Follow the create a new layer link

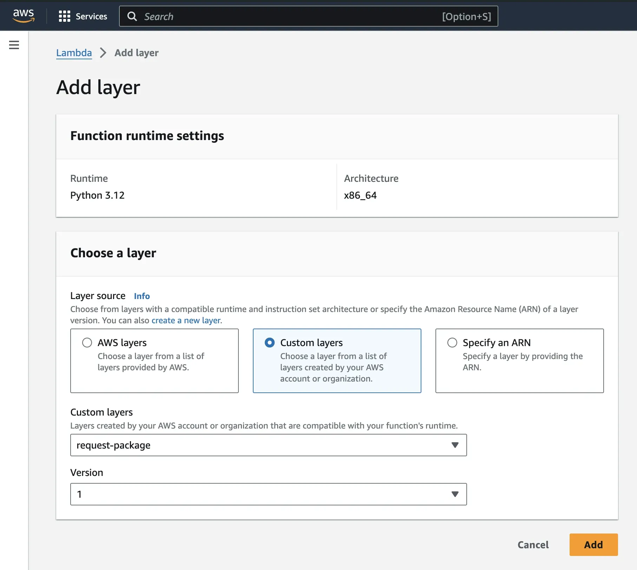(x=186, y=320)
